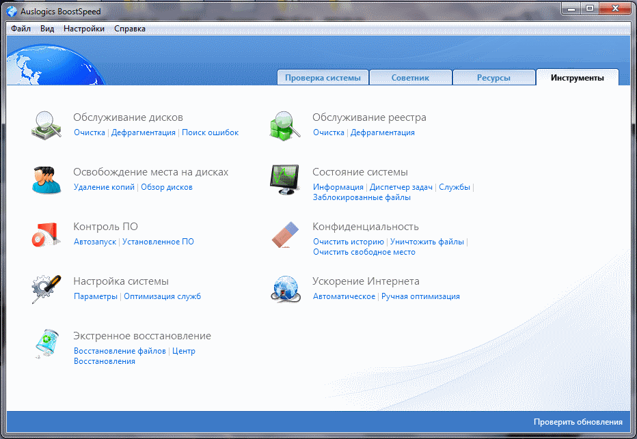Screen dimensions: 637x439
Task: Open disk Дефрагментация link under Обслуживание дисков
Action: click(x=144, y=132)
